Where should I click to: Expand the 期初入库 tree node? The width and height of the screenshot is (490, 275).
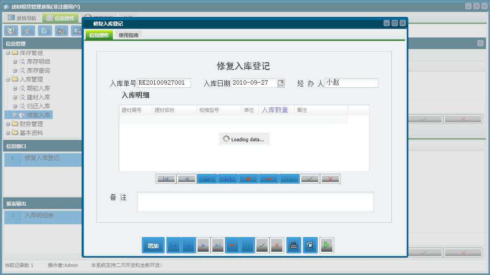coord(15,88)
